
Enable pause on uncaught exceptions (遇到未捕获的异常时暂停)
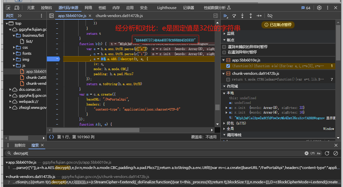point(224,47)
